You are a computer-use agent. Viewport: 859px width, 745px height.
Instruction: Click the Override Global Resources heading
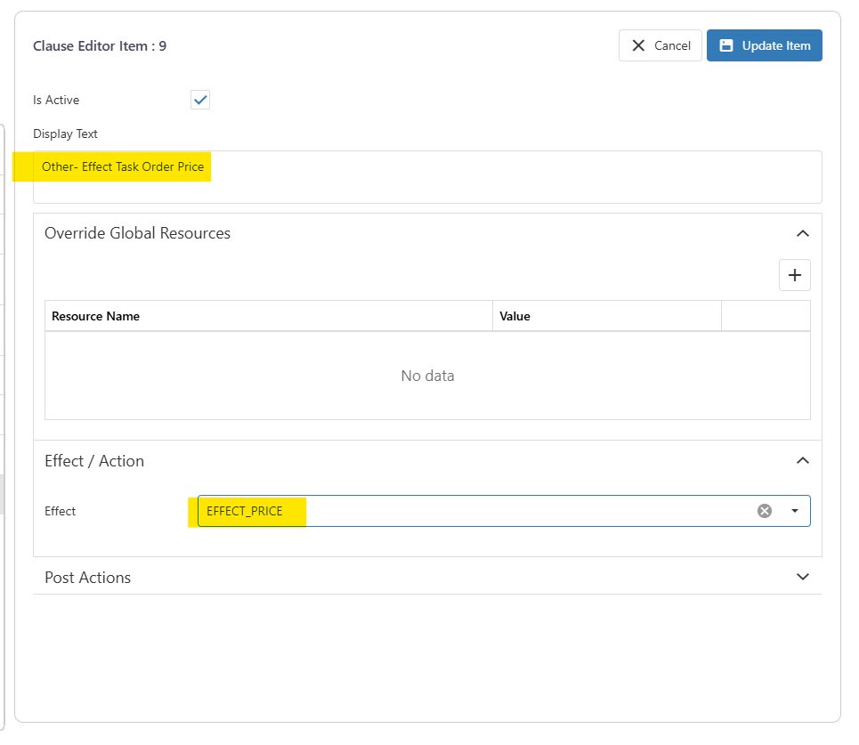(x=137, y=233)
